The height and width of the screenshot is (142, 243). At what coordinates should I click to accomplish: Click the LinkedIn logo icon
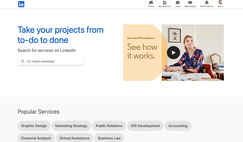(x=21, y=4)
